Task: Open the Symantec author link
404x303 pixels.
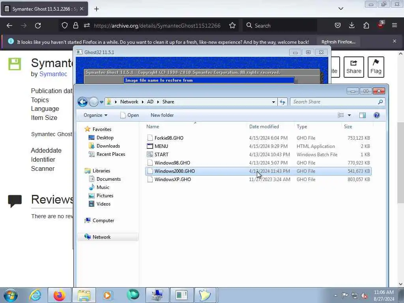Action: [53, 74]
